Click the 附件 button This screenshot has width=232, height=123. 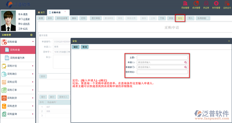(x=43, y=76)
